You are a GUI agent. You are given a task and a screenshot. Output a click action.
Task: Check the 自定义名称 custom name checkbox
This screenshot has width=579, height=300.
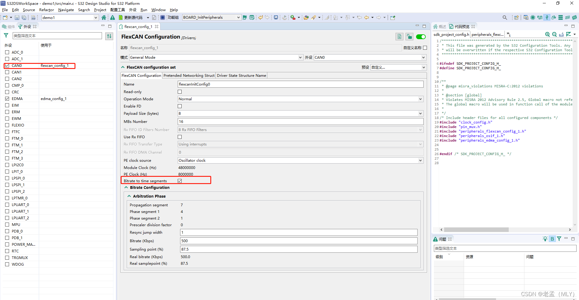(x=425, y=48)
